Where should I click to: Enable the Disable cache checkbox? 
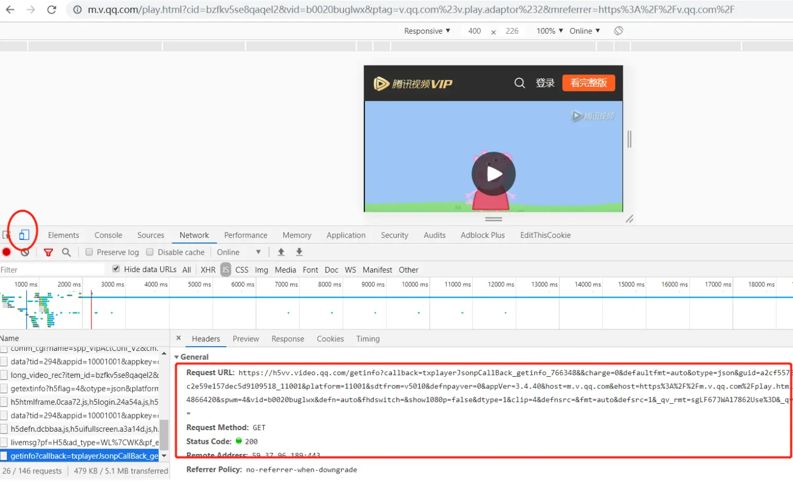click(x=150, y=252)
